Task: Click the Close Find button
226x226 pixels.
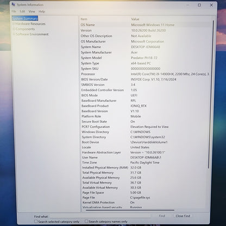Action: (x=183, y=216)
